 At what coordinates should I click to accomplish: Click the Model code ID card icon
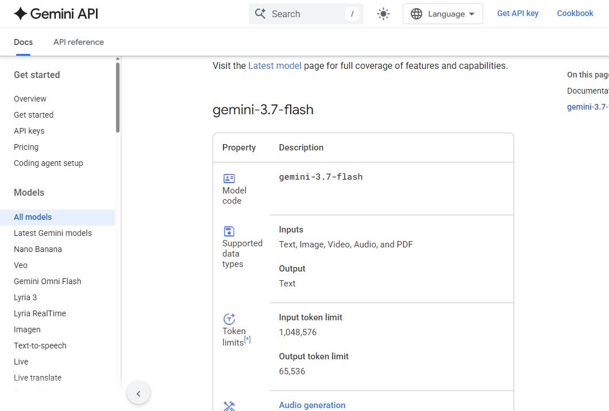click(x=229, y=178)
